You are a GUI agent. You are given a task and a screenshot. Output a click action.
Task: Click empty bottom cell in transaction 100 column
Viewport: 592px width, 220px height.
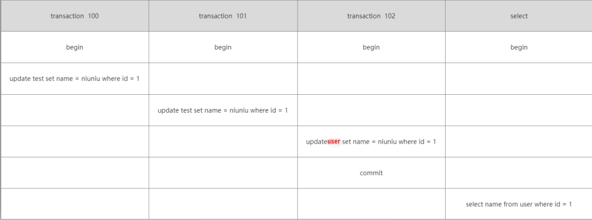click(75, 204)
